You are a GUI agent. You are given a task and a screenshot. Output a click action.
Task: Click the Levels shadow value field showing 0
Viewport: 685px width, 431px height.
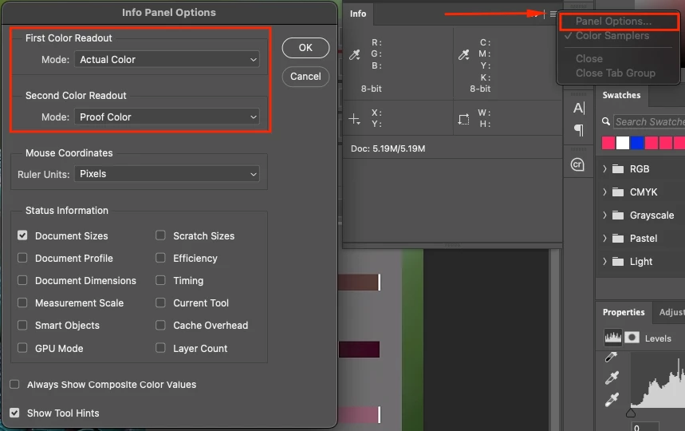645,427
